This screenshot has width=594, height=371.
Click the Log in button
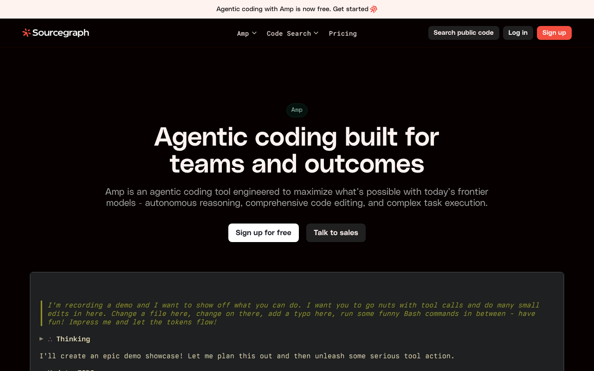(x=518, y=33)
